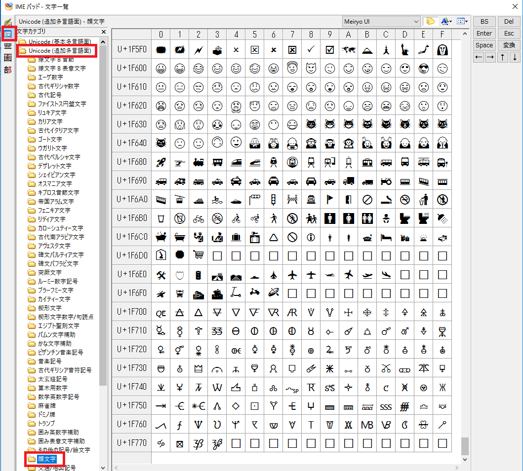Pick the Statue of Liberty symbol
The image size is (523, 471).
coord(404,50)
